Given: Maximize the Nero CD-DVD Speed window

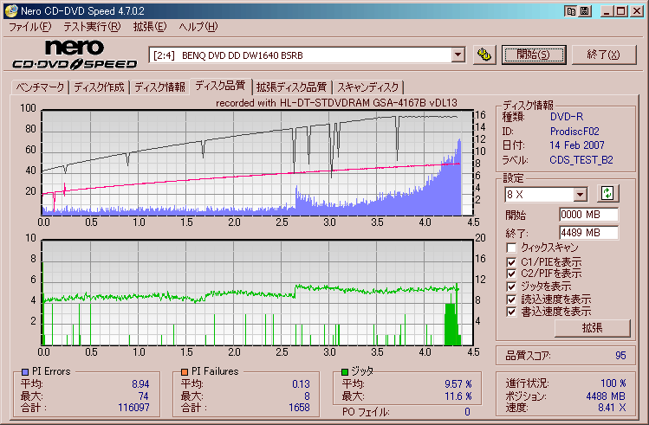Looking at the screenshot, I should pos(621,11).
